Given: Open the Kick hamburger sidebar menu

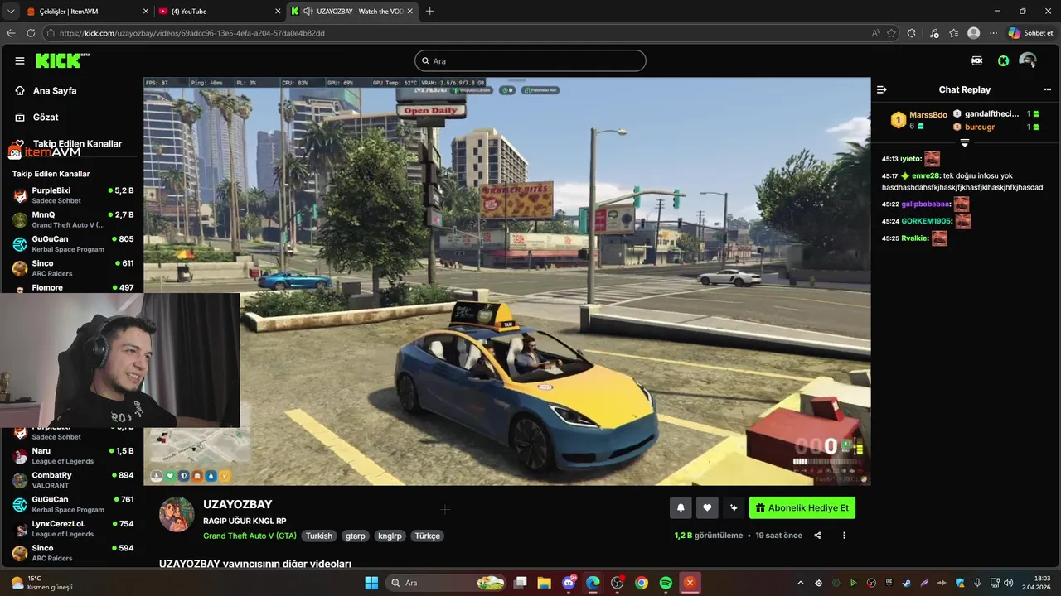Looking at the screenshot, I should pos(20,60).
